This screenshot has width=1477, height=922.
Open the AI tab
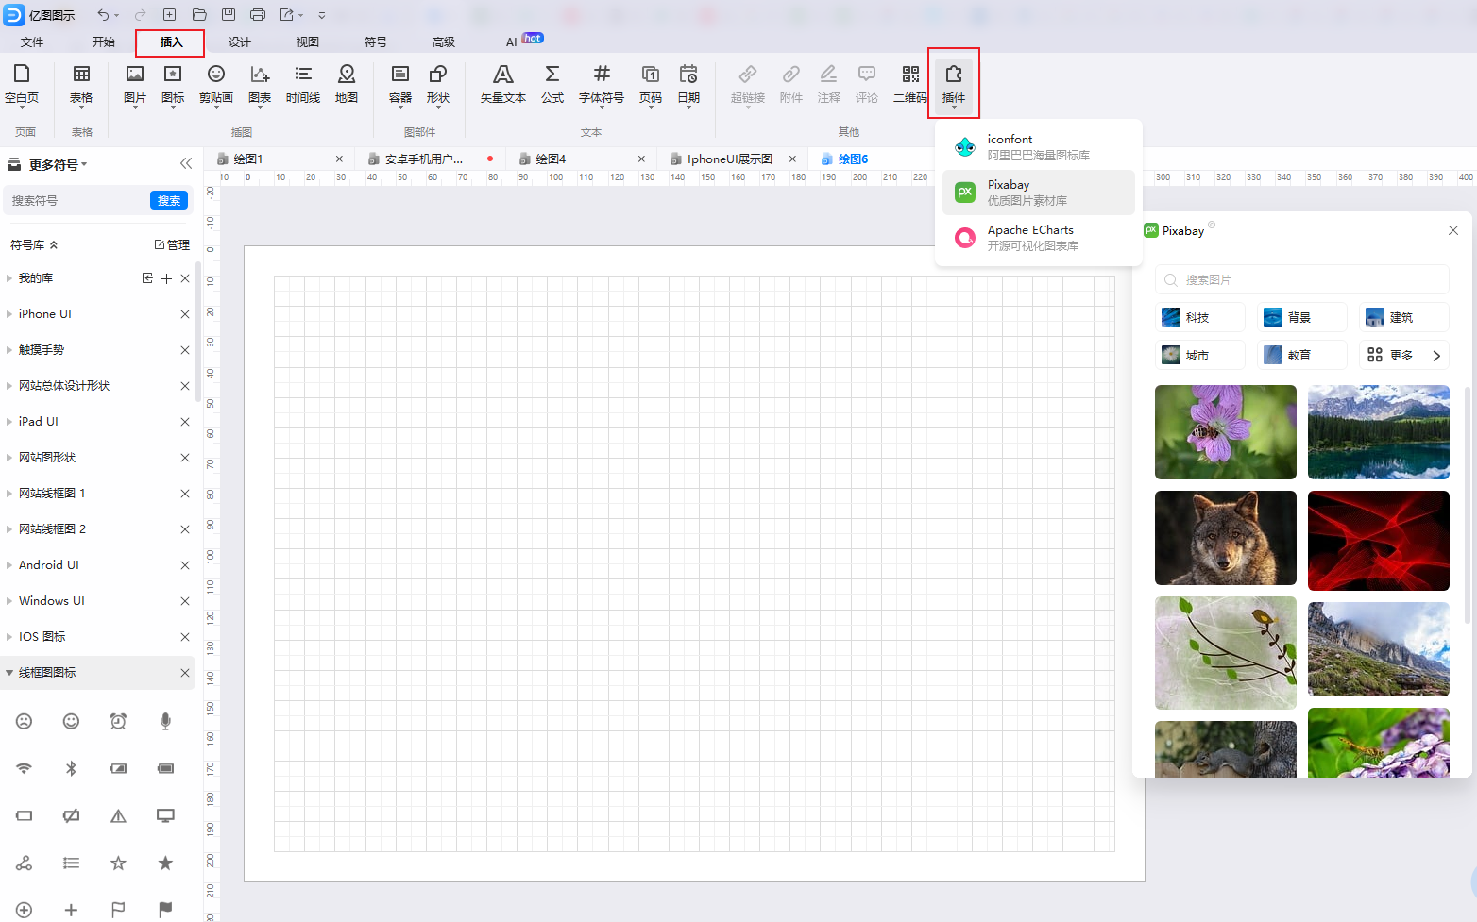(x=511, y=42)
